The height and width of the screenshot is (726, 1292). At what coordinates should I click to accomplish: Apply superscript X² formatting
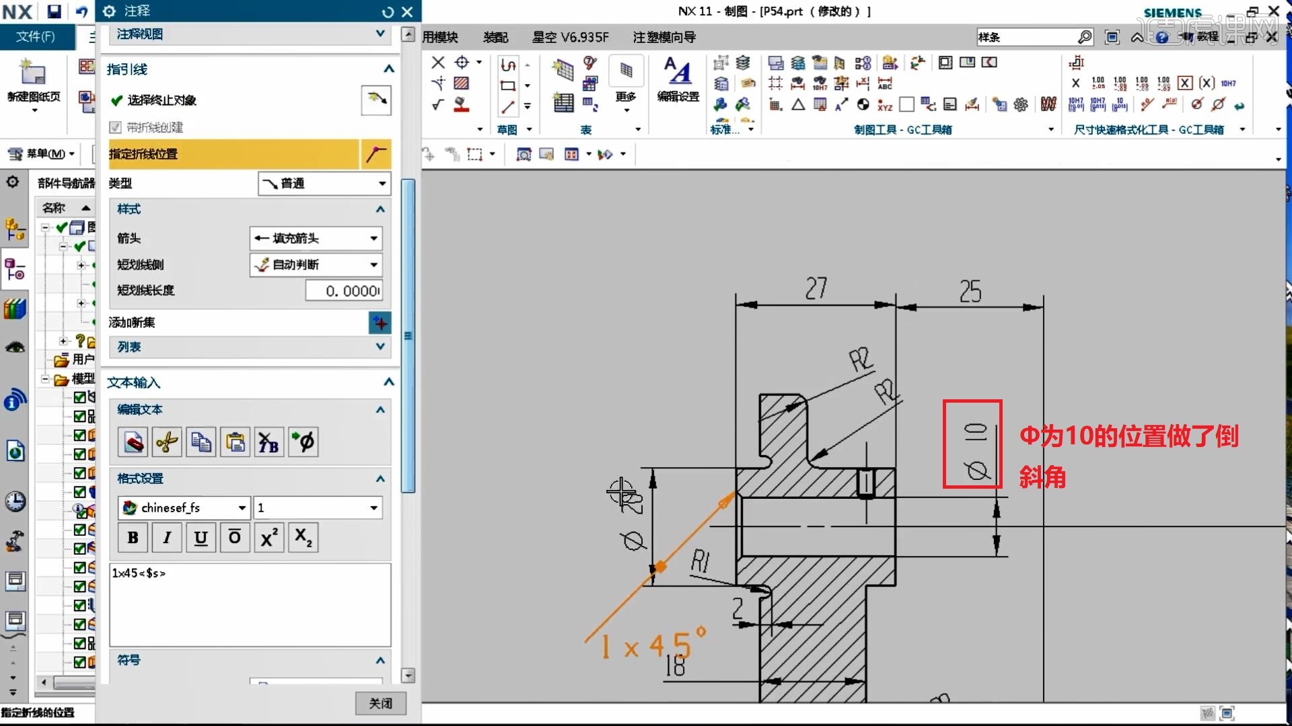click(268, 538)
